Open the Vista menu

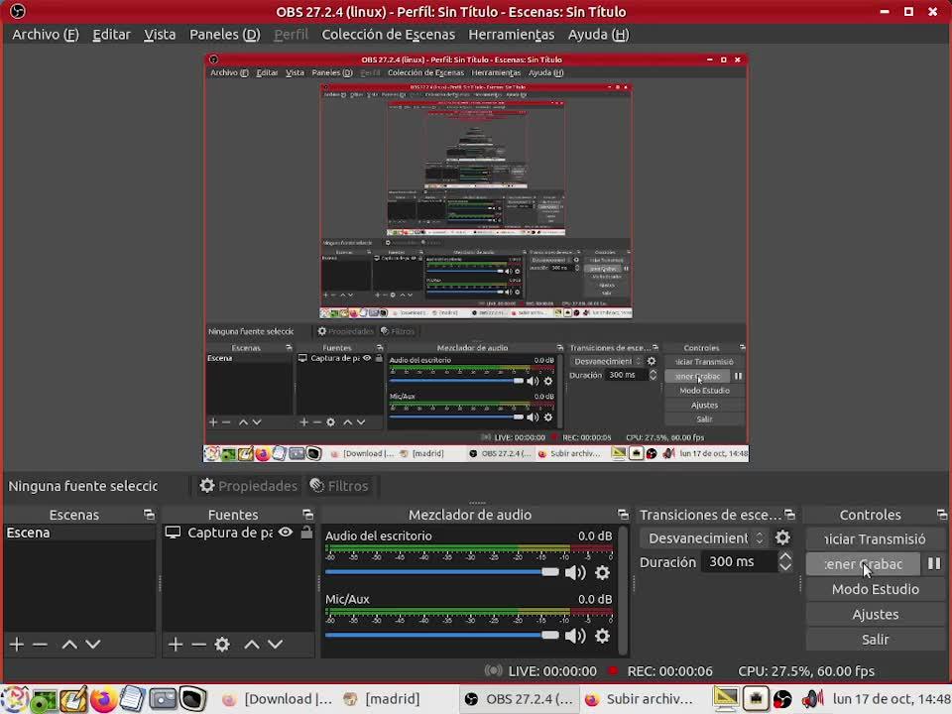160,35
